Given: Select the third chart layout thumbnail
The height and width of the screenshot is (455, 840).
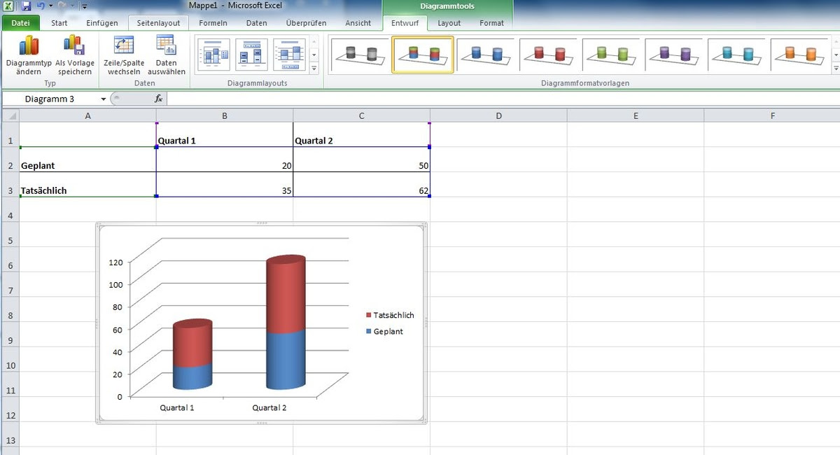Looking at the screenshot, I should (x=290, y=55).
